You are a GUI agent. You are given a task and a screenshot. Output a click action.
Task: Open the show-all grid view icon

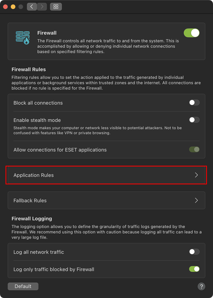click(x=56, y=7)
